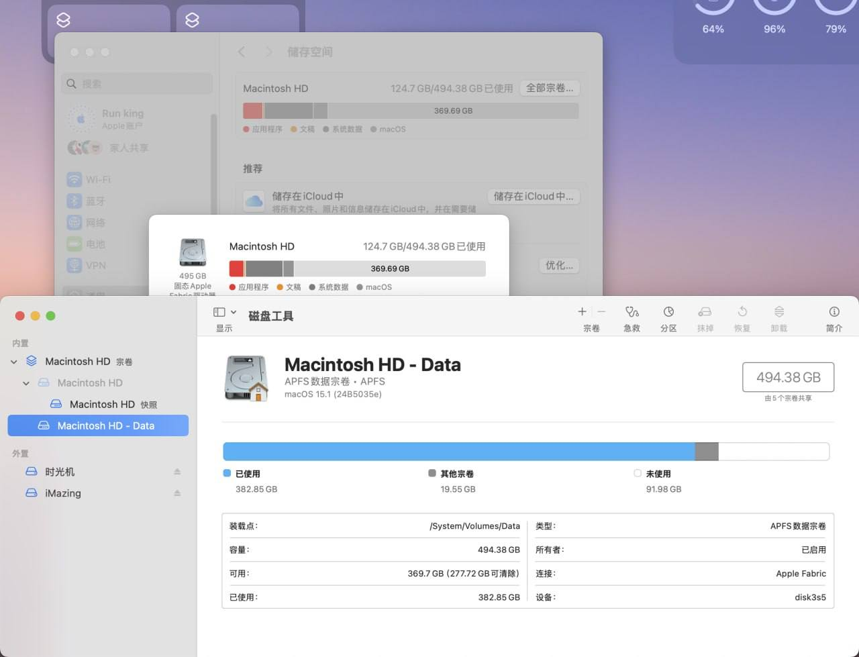The width and height of the screenshot is (859, 657).
Task: Go back in Settings window
Action: (x=242, y=52)
